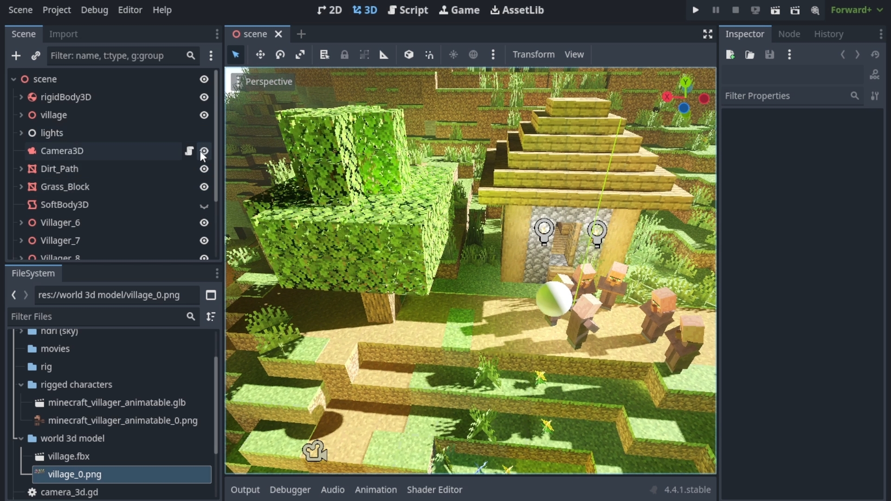Open the Debug menu
Screen dimensions: 891x501
coord(94,10)
